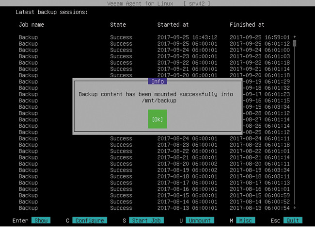Click the green Ok button in Info dialog
The height and width of the screenshot is (237, 315).
click(157, 119)
